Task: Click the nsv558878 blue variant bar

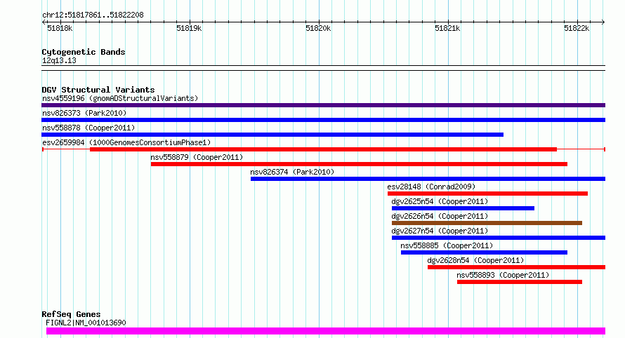Action: point(272,135)
